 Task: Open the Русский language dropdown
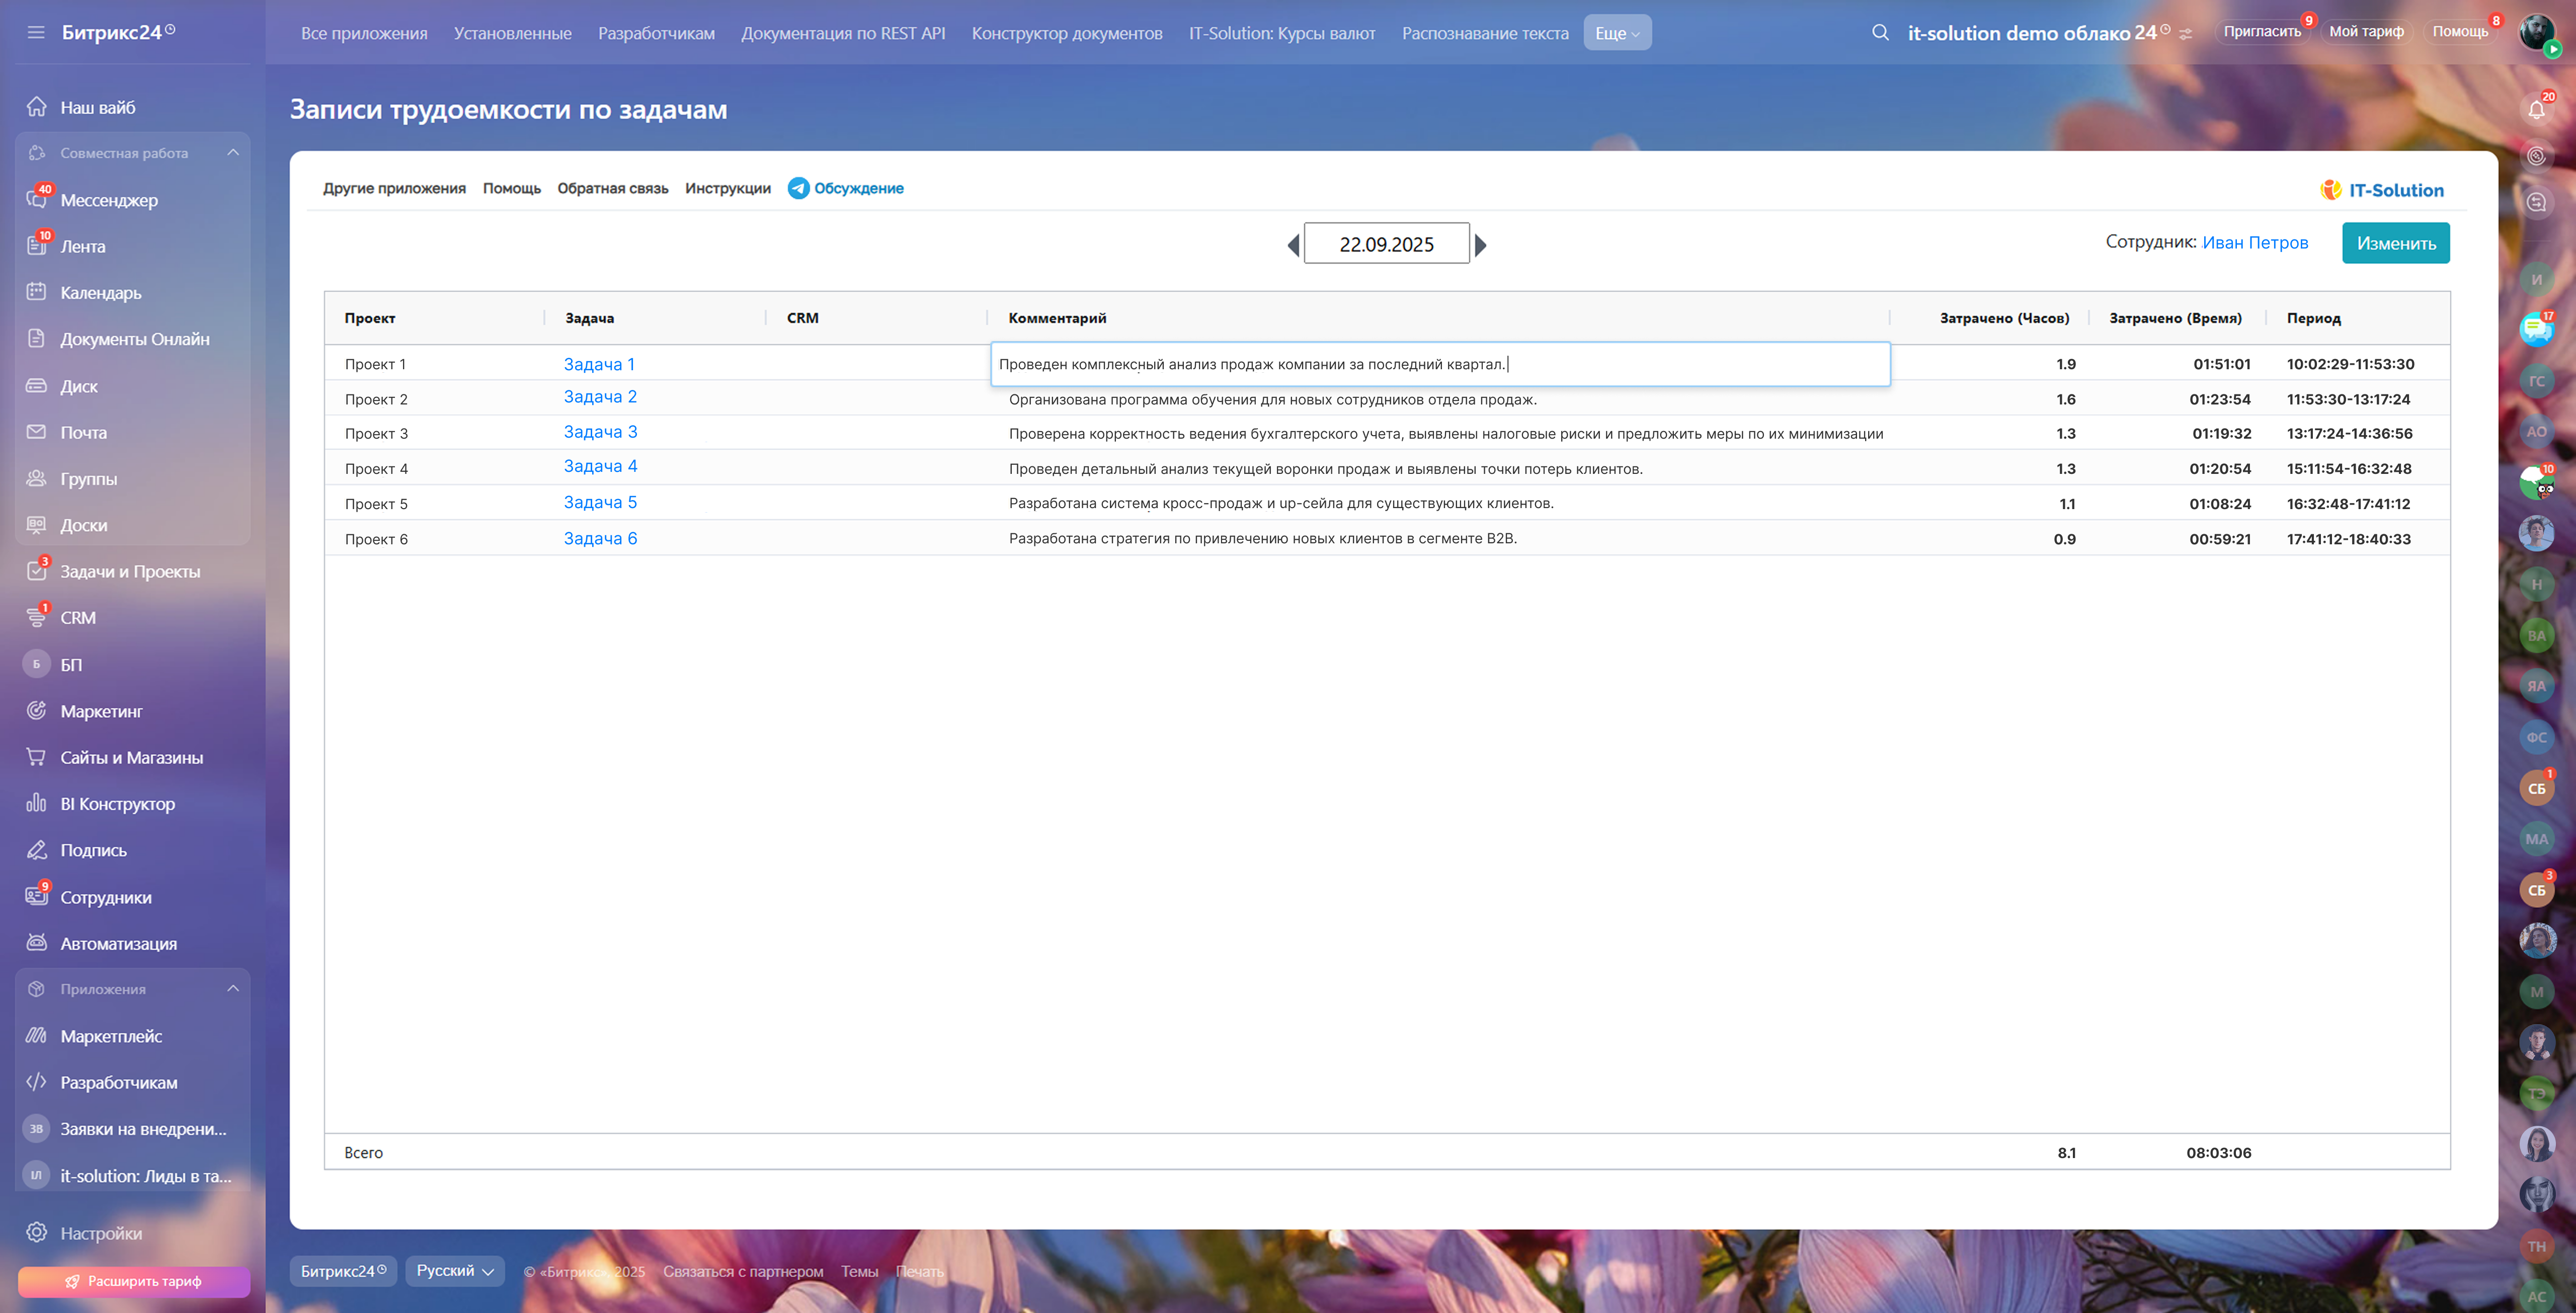(x=455, y=1270)
